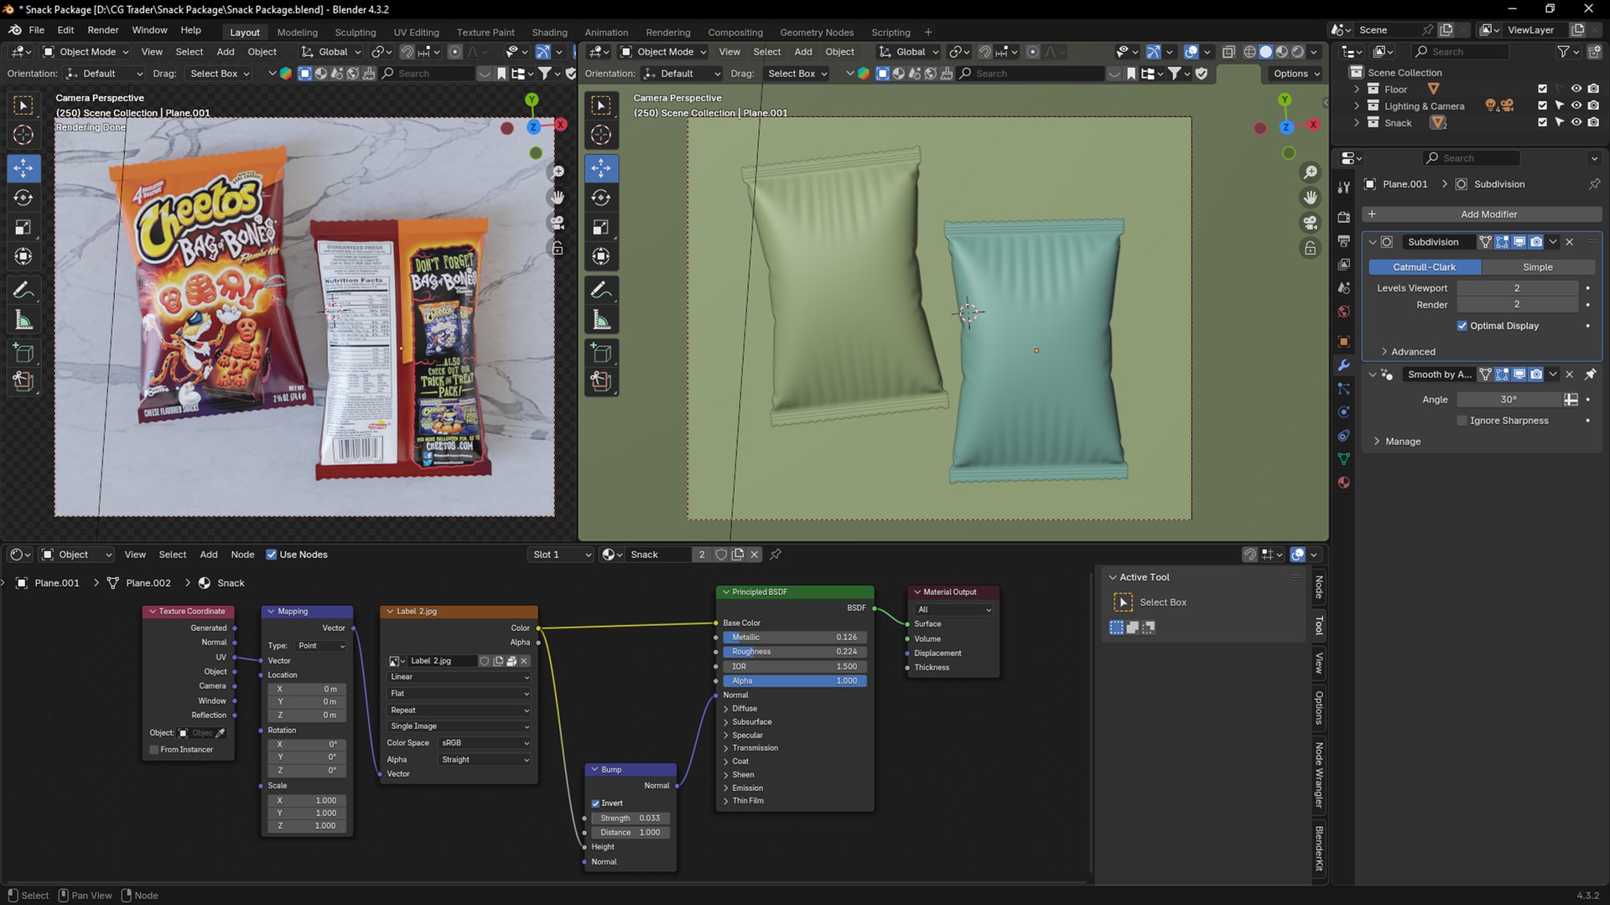This screenshot has width=1610, height=905.
Task: Select Catmull-Clark subdivision type
Action: [x=1425, y=267]
